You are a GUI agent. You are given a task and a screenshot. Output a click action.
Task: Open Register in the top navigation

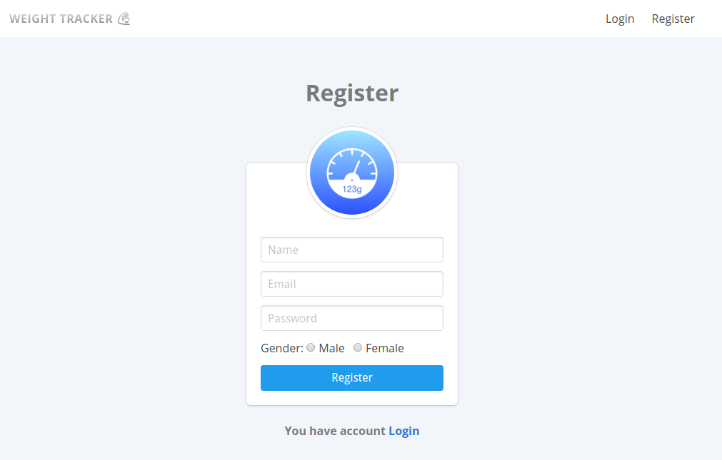(x=673, y=19)
